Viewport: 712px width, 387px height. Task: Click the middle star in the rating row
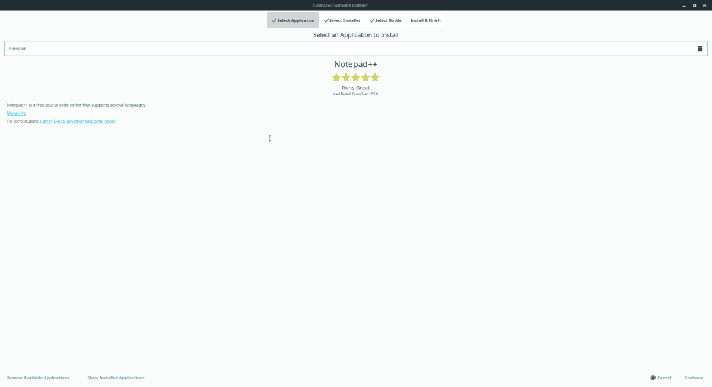tap(355, 77)
